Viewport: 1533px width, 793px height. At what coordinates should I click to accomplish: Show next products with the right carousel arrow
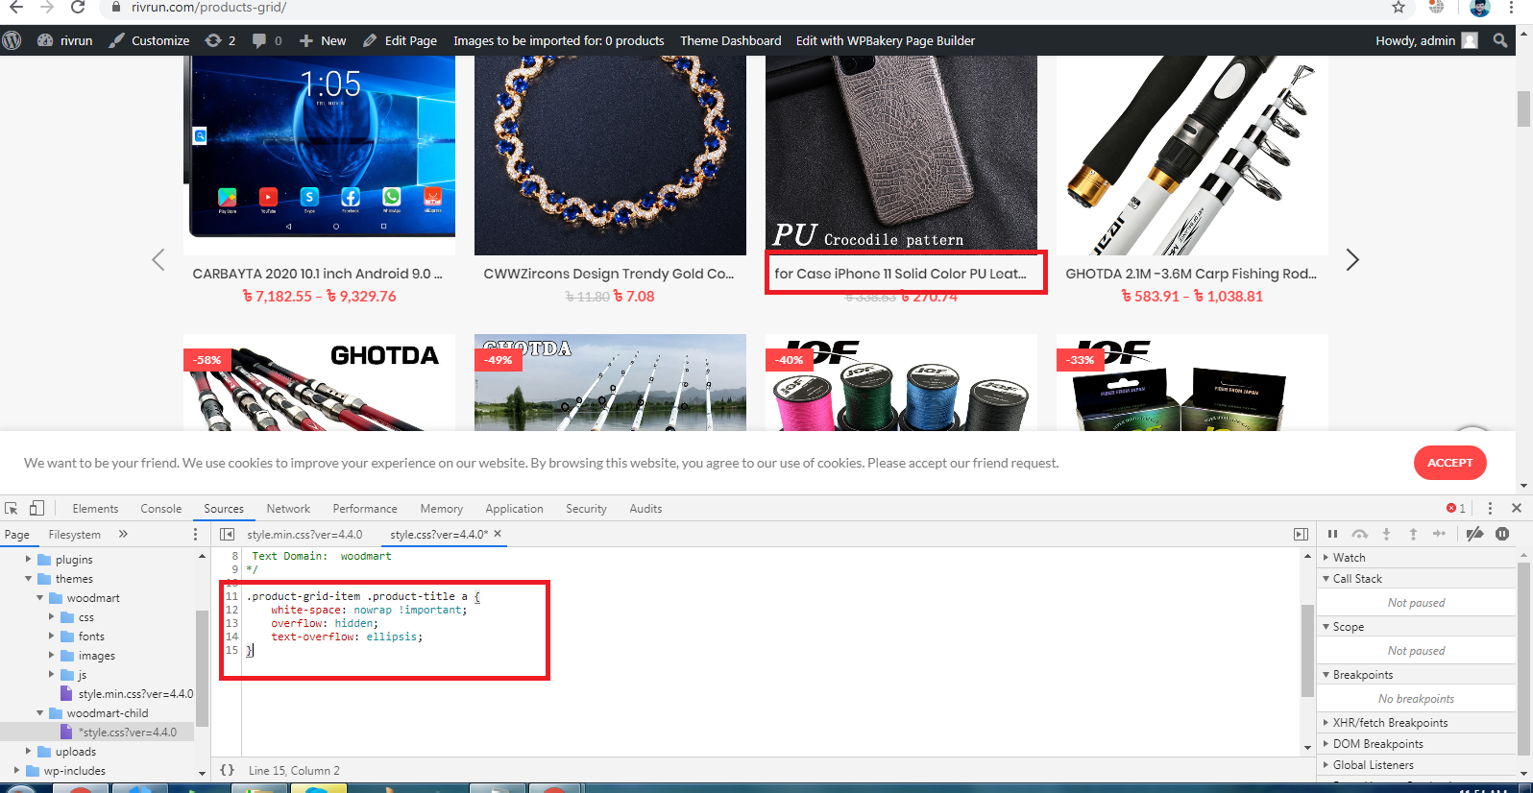pos(1352,260)
